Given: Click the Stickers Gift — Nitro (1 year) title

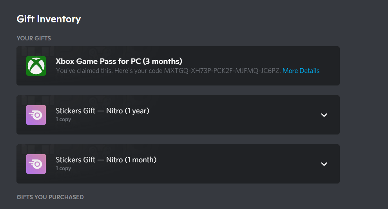Looking at the screenshot, I should coord(102,111).
